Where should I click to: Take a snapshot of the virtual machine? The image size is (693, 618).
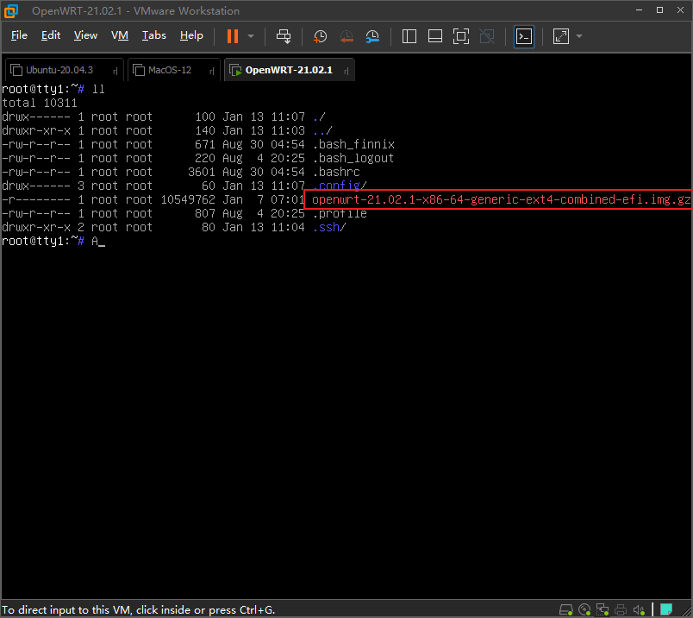[320, 36]
